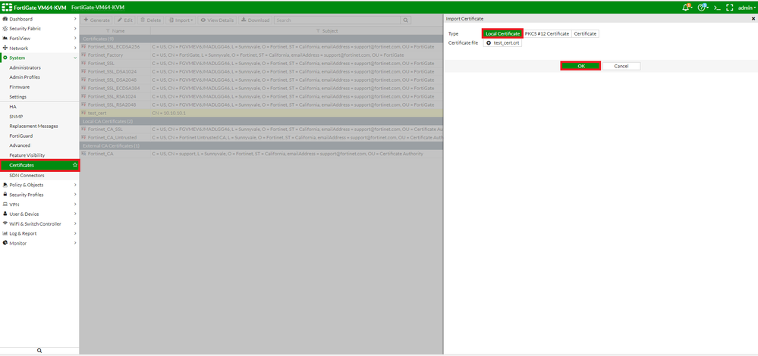Click the Download button
This screenshot has height=356, width=758.
pos(255,20)
